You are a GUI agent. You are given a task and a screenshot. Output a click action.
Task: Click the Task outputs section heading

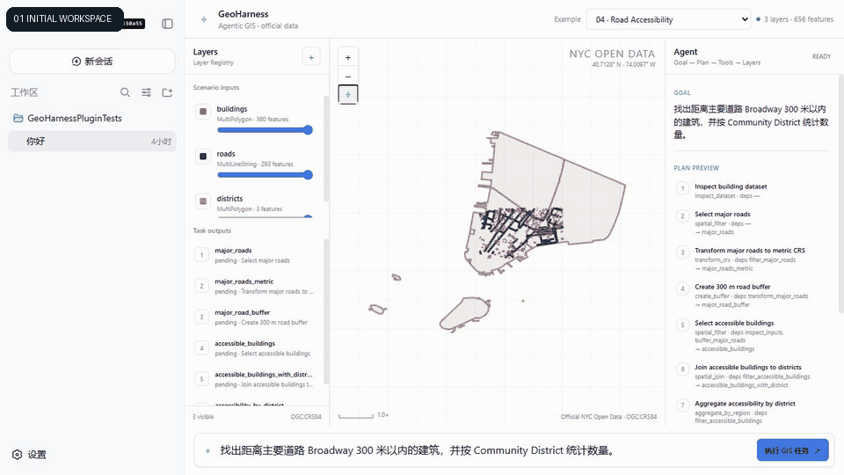tap(212, 230)
